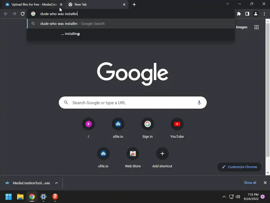This screenshot has height=203, width=270.
Task: Click Show all downloads
Action: (x=250, y=183)
